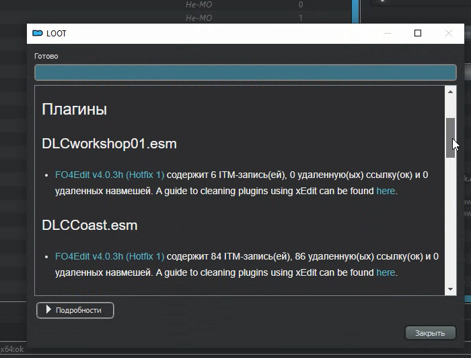Click the DLCworkshop01.esm heading
The width and height of the screenshot is (471, 358).
coord(109,144)
